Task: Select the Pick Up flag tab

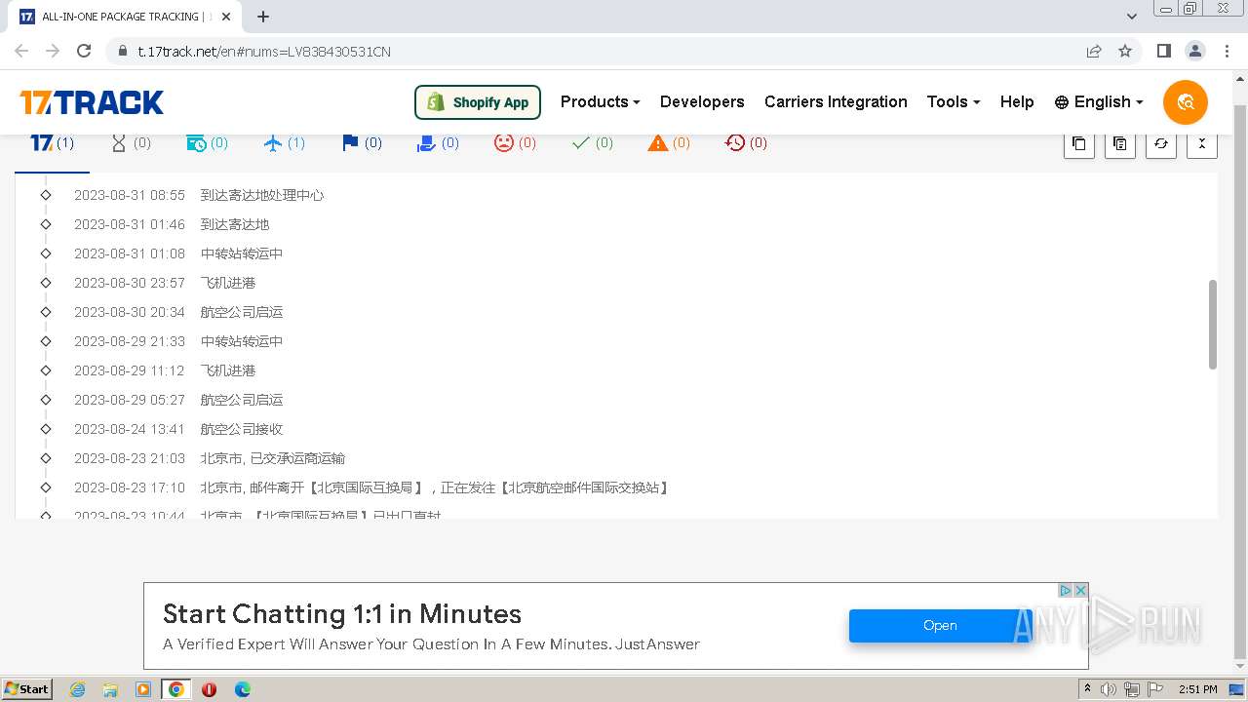Action: [361, 143]
